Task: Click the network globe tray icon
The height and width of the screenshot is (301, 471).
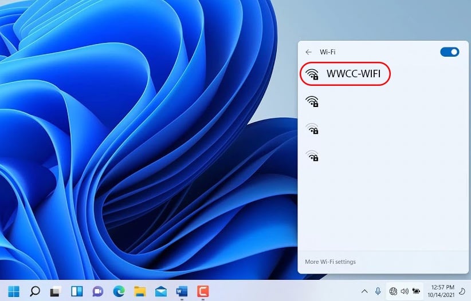Action: tap(393, 291)
